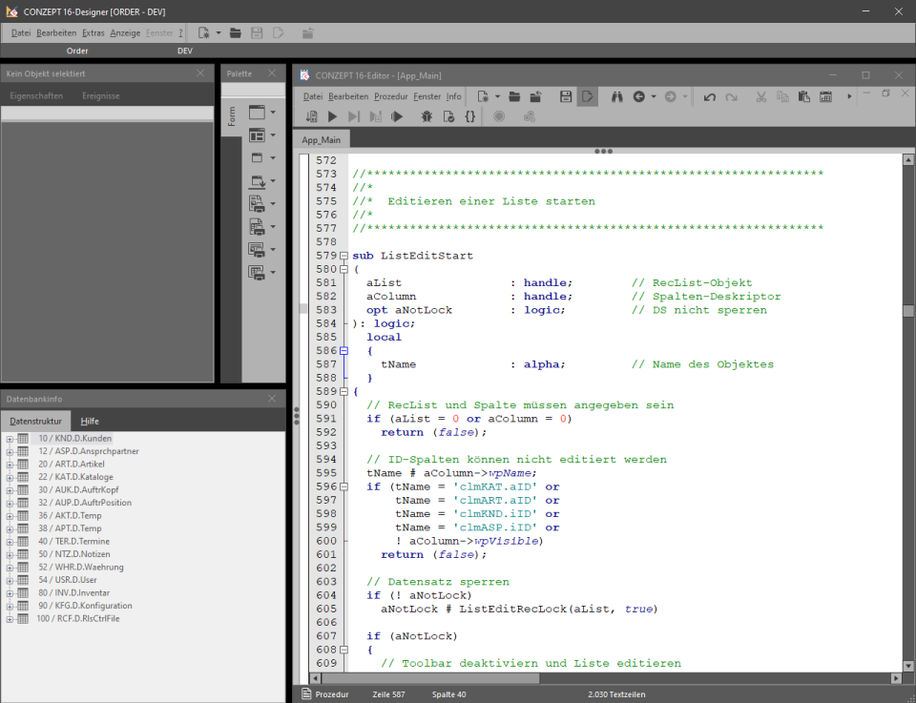This screenshot has width=916, height=703.
Task: Open the Extras menu
Action: pos(93,32)
